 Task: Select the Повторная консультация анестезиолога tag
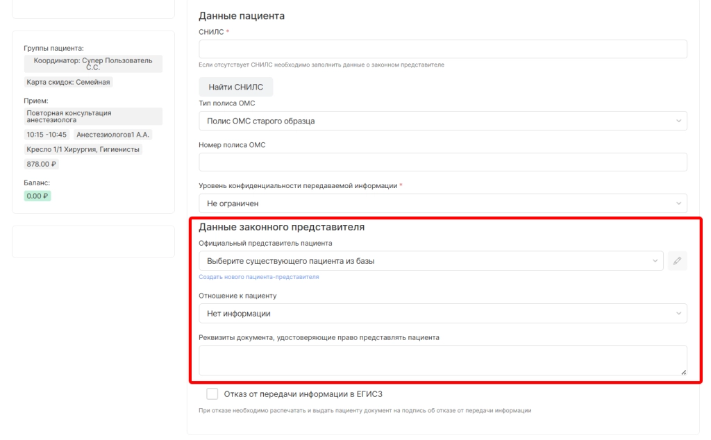click(x=93, y=116)
